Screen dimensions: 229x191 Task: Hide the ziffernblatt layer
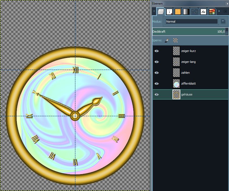click(157, 84)
